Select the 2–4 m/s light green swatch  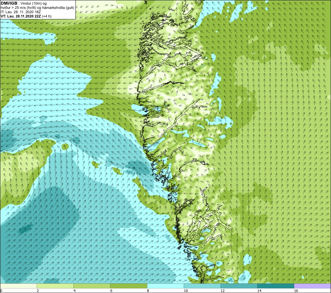(x=55, y=286)
